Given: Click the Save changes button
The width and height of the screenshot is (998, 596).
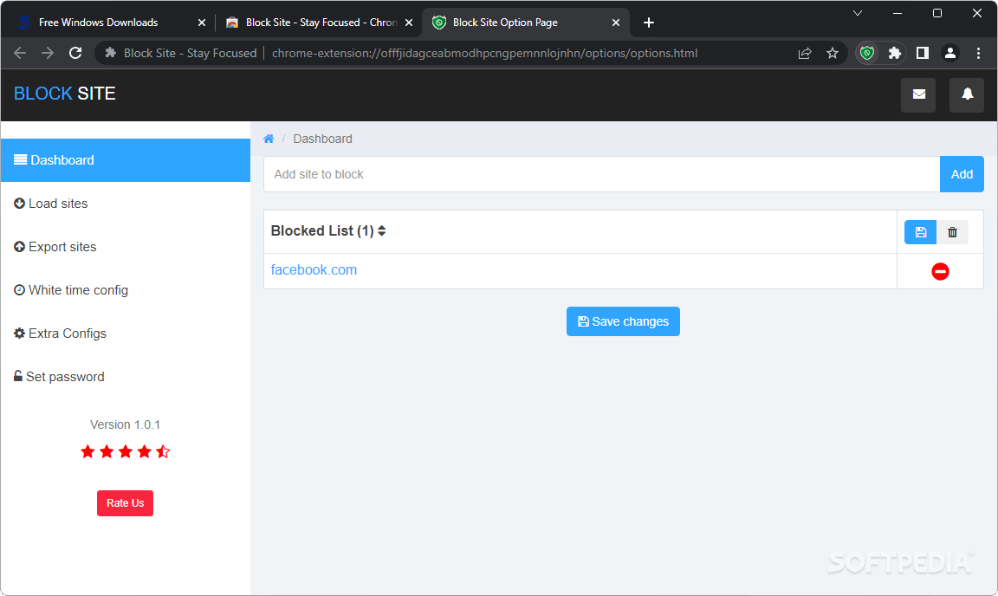Looking at the screenshot, I should 623,321.
